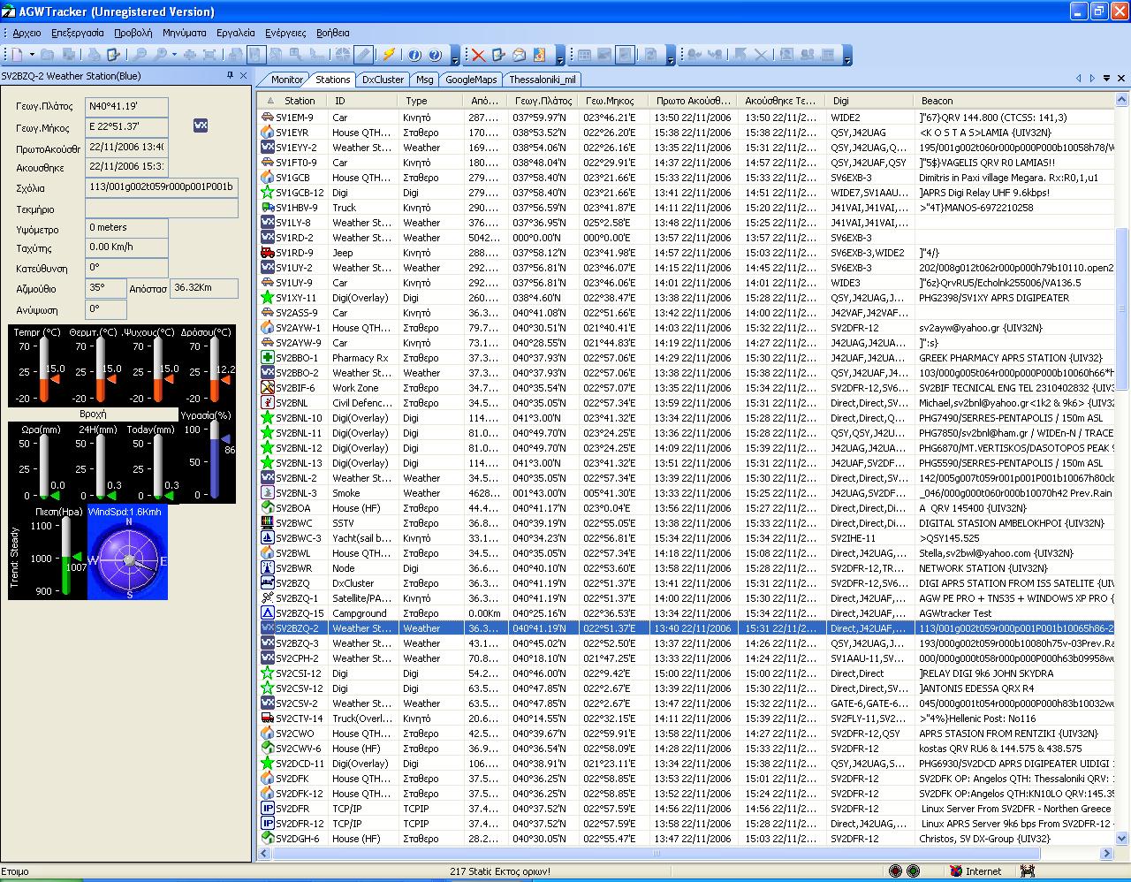
Task: Click the rightmost status bar icon
Action: (1027, 871)
